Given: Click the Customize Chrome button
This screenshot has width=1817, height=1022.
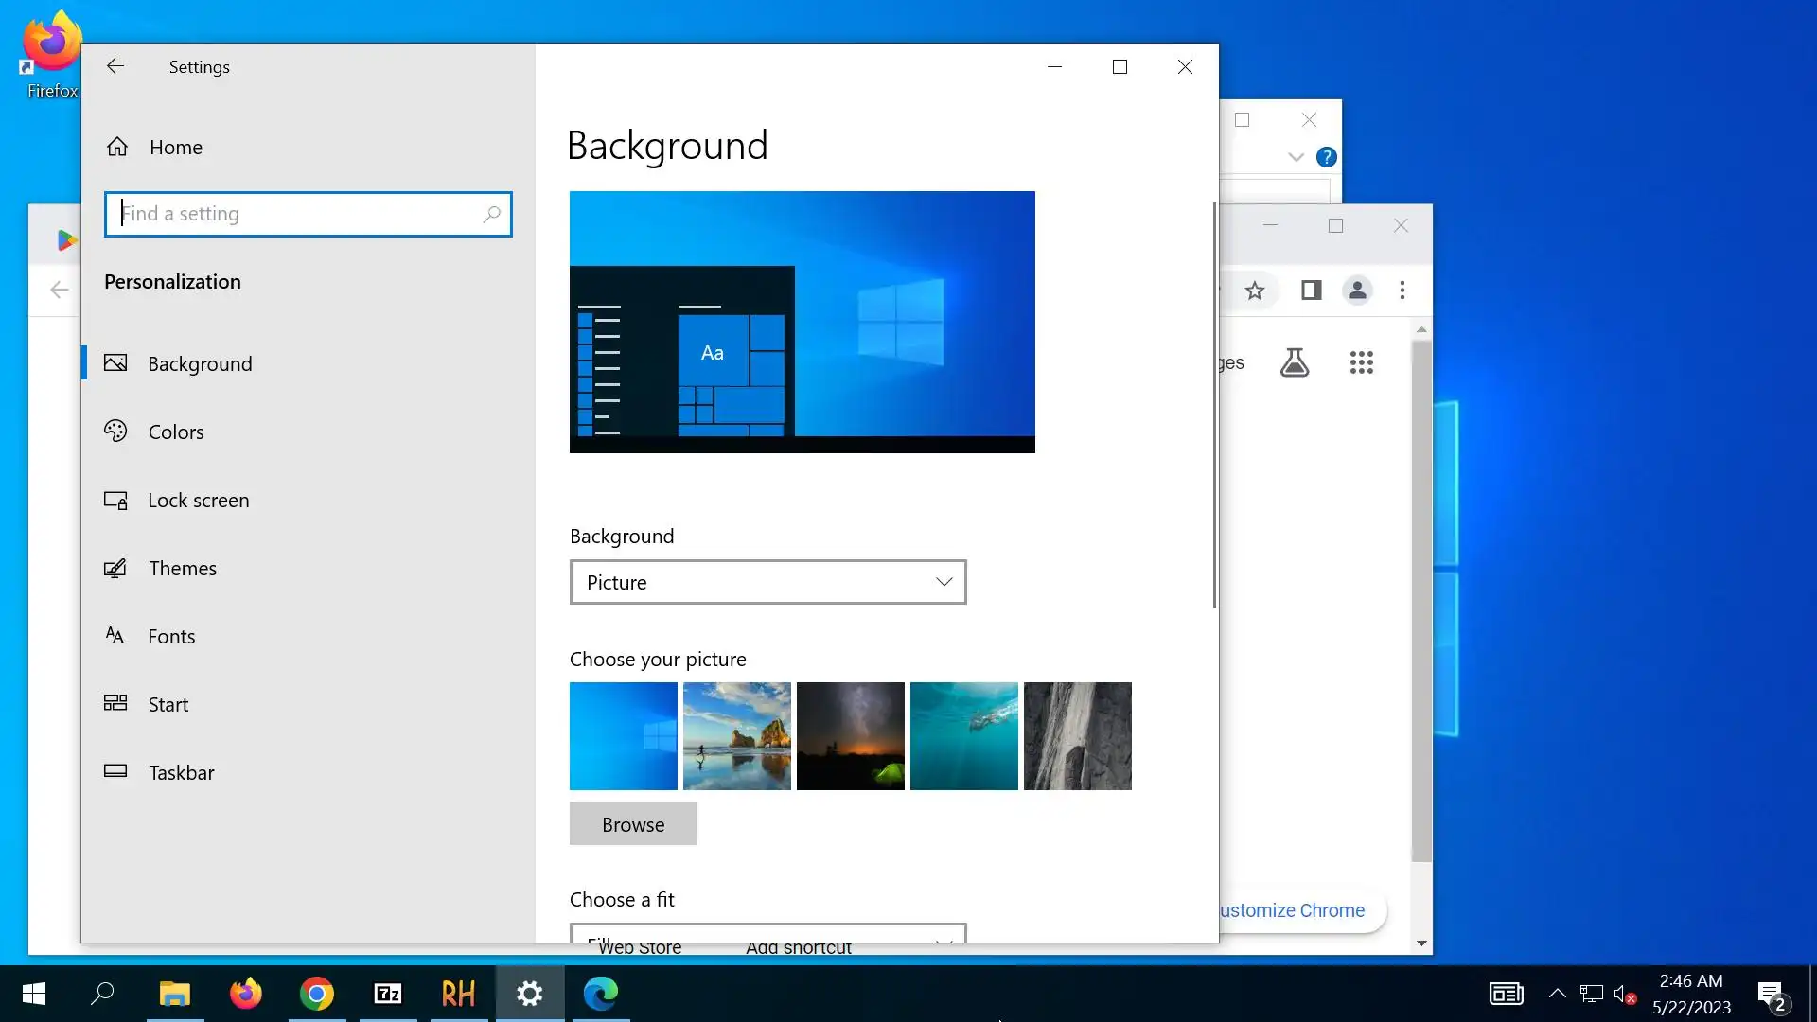Looking at the screenshot, I should coord(1295,910).
